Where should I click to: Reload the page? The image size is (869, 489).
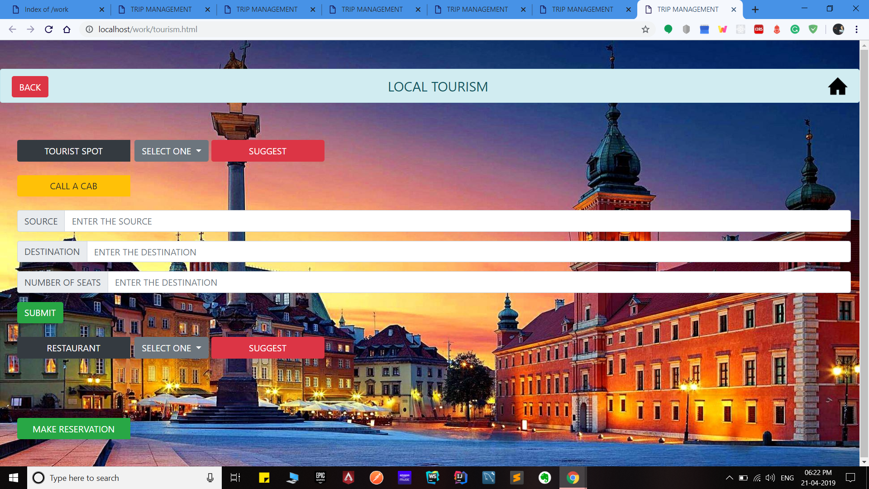pyautogui.click(x=49, y=29)
